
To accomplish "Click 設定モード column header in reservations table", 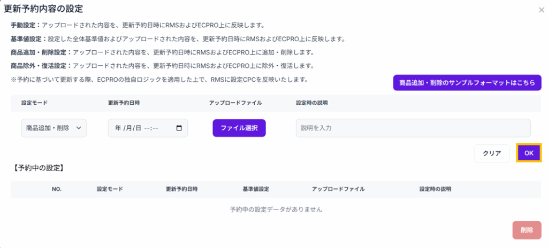I will pos(110,189).
